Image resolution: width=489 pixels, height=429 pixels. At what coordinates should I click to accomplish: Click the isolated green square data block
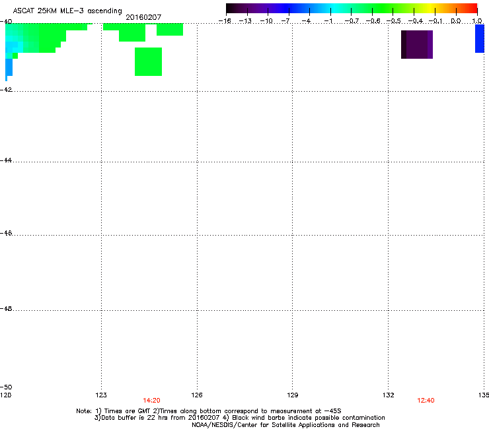[148, 61]
